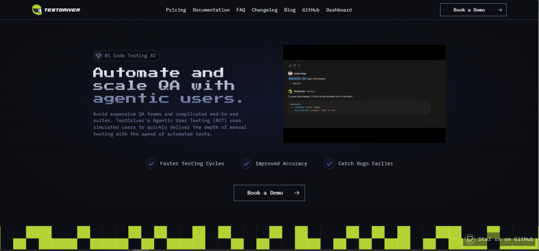Click the Faster Testing Cycles checkmark

click(x=151, y=163)
